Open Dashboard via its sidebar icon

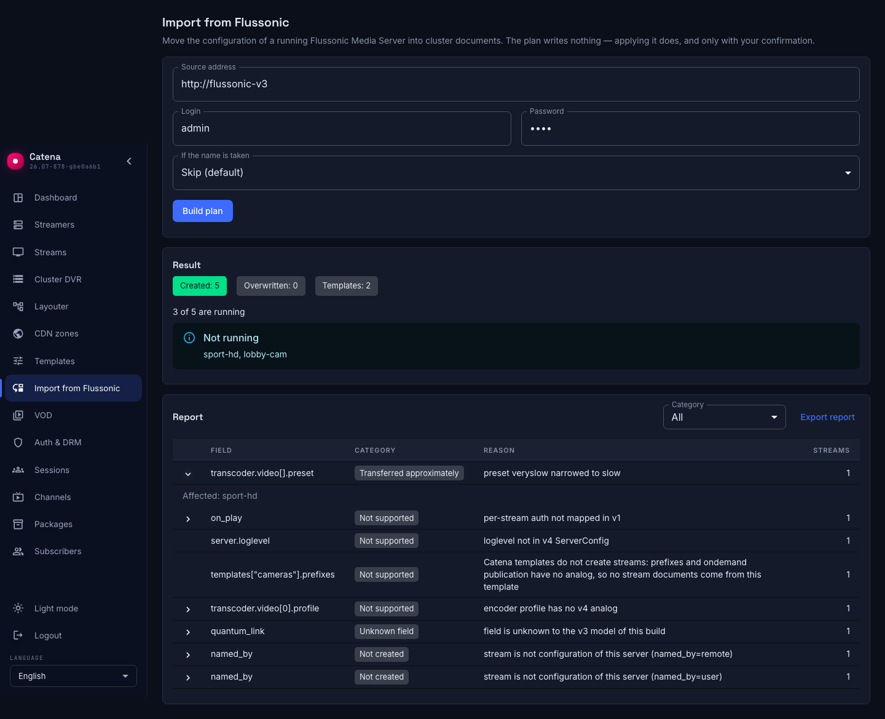[18, 197]
